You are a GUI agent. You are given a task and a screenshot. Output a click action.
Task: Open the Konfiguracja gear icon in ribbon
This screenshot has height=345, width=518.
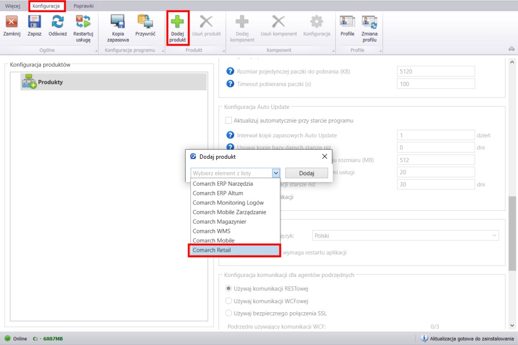[x=317, y=22]
